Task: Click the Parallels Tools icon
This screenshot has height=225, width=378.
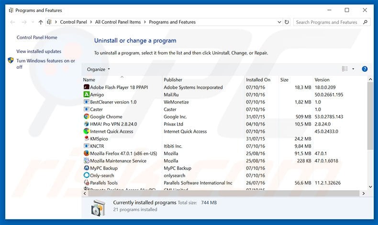Action: [86, 182]
